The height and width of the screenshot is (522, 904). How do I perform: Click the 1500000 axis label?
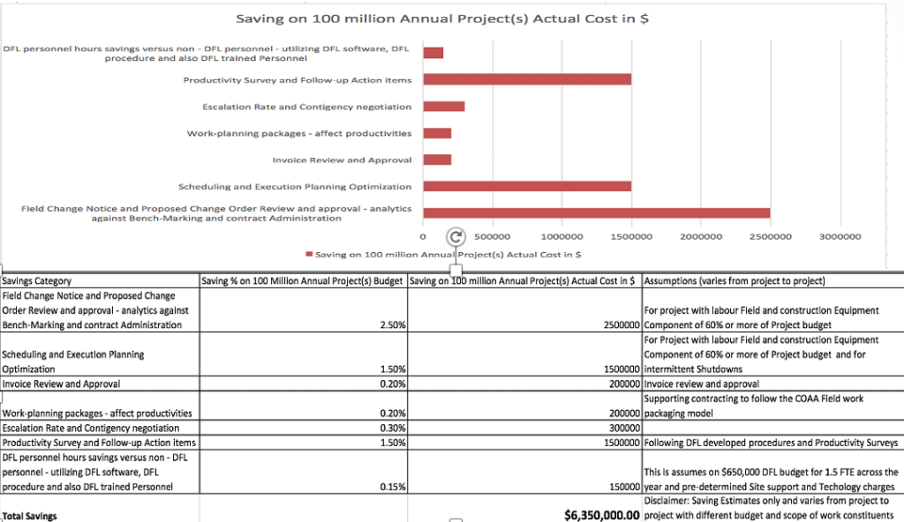point(631,236)
